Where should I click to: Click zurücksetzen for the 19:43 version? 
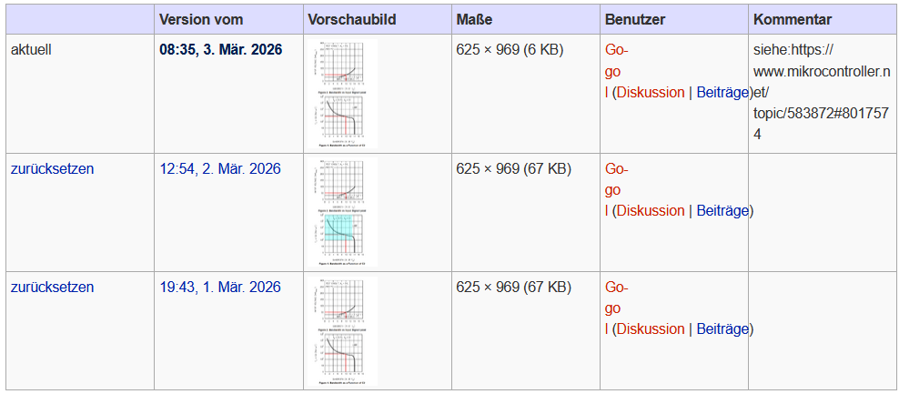tap(52, 287)
